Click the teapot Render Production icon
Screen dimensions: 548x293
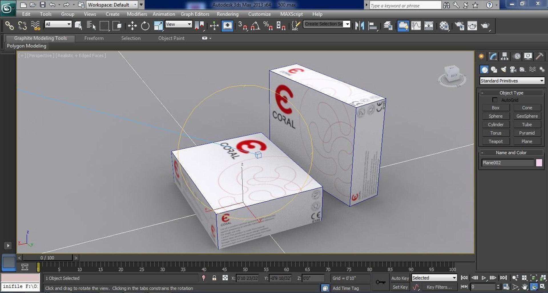coord(485,26)
